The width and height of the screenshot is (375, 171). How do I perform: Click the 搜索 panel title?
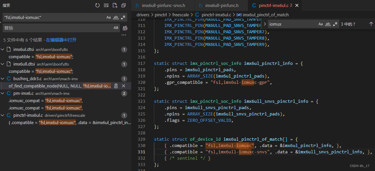[7, 5]
